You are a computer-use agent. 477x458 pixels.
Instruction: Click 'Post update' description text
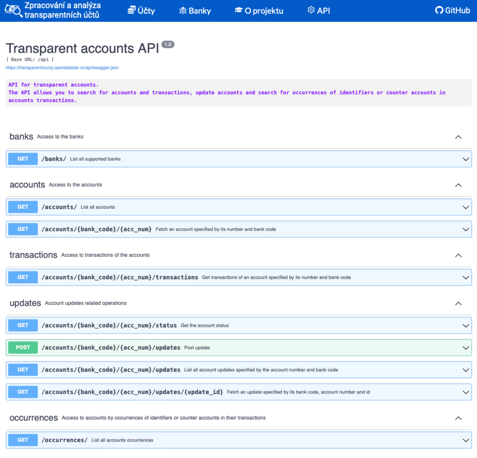point(197,348)
